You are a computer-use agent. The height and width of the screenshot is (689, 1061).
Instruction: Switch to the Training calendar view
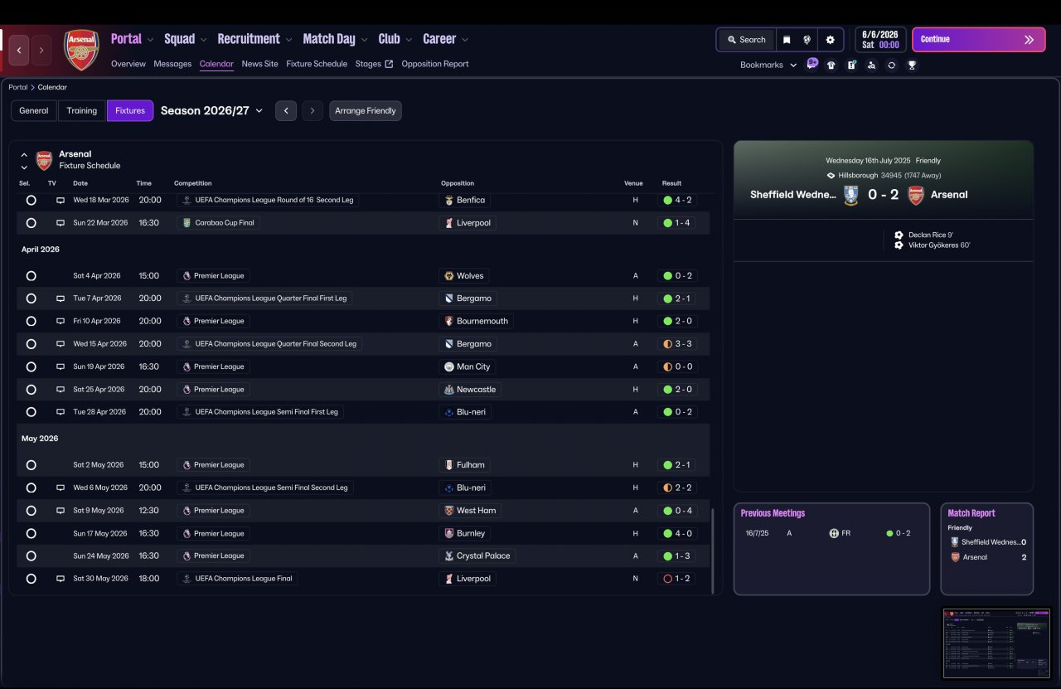click(x=82, y=111)
